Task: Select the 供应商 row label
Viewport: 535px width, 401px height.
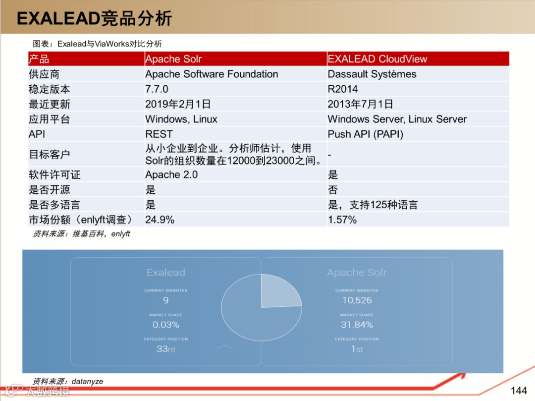Action: click(x=44, y=74)
